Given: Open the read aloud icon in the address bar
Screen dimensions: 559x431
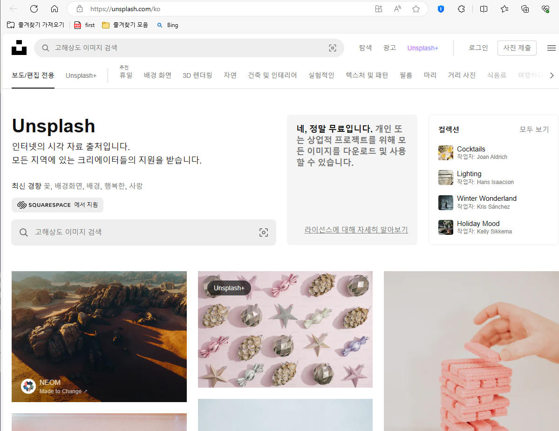Looking at the screenshot, I should pos(397,9).
